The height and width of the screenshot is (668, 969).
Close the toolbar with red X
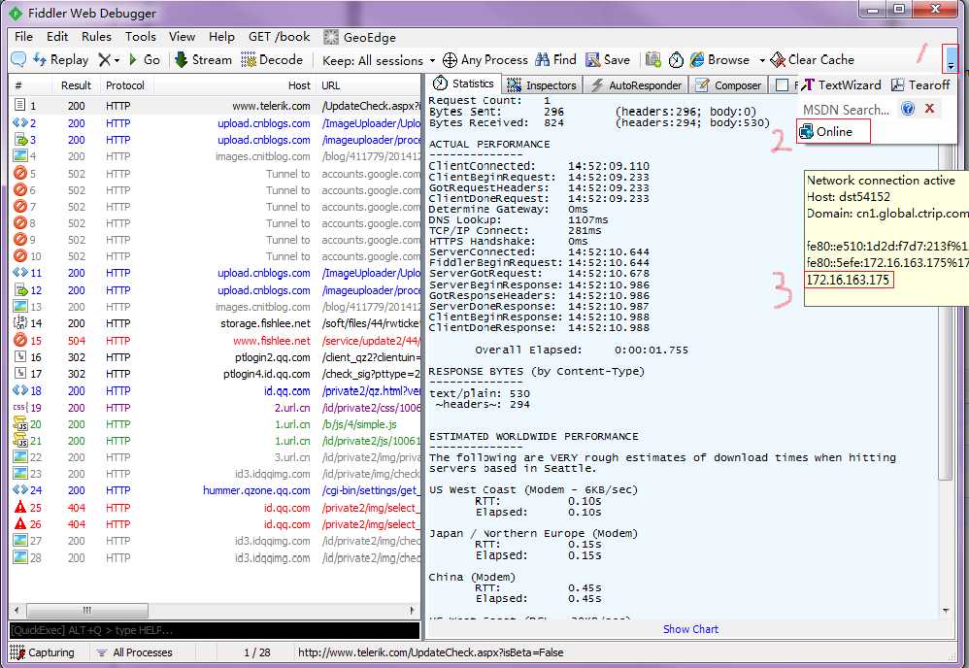pos(929,109)
